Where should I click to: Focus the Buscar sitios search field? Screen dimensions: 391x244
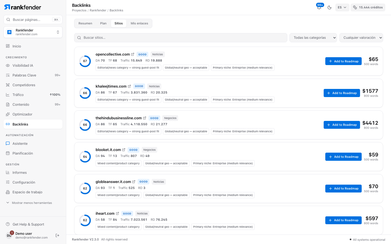point(181,38)
